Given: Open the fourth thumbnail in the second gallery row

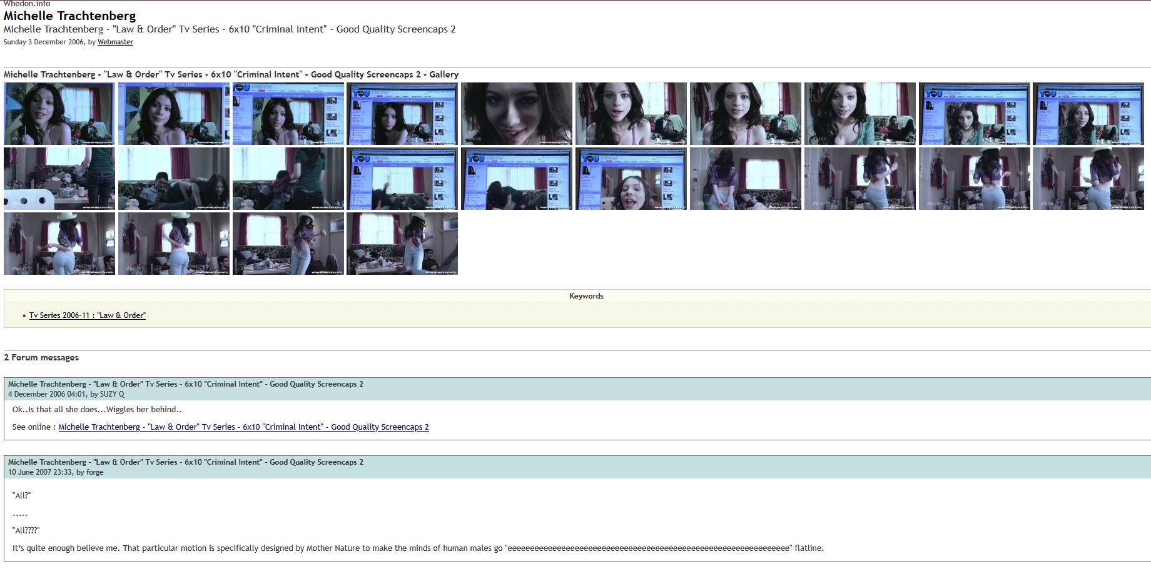Looking at the screenshot, I should coord(402,179).
